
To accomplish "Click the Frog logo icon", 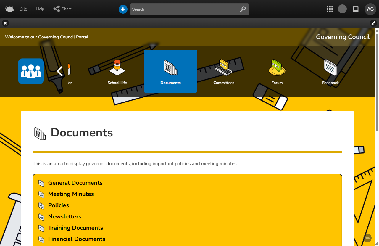I will (10, 9).
